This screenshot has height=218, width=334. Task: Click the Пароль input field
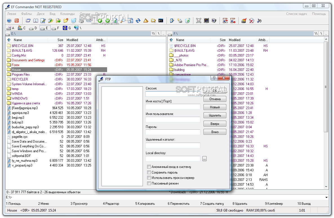click(173, 132)
